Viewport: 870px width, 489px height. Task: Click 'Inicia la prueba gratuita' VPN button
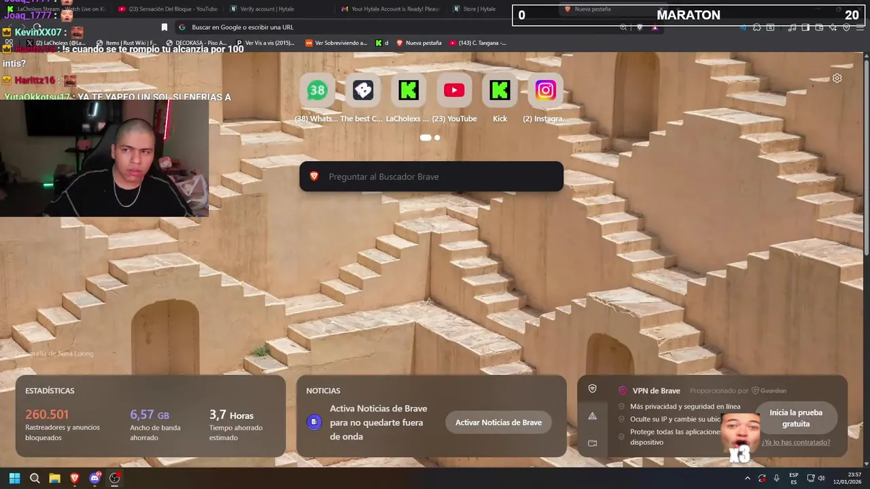pyautogui.click(x=796, y=418)
